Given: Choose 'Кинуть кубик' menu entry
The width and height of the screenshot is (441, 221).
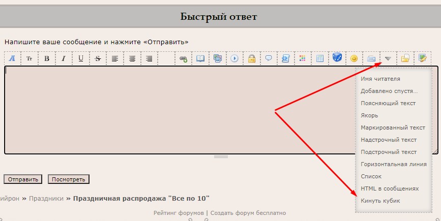Looking at the screenshot, I should [380, 201].
